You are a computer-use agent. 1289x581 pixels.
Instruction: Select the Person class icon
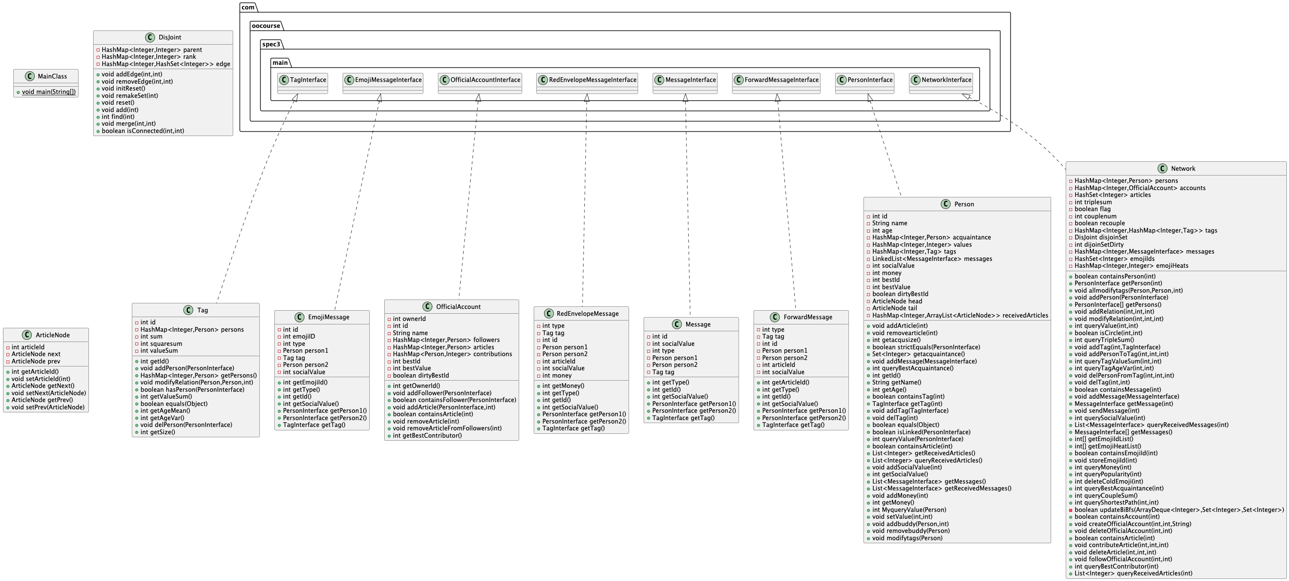click(946, 204)
